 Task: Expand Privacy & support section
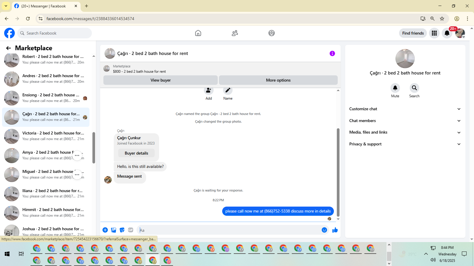point(405,144)
